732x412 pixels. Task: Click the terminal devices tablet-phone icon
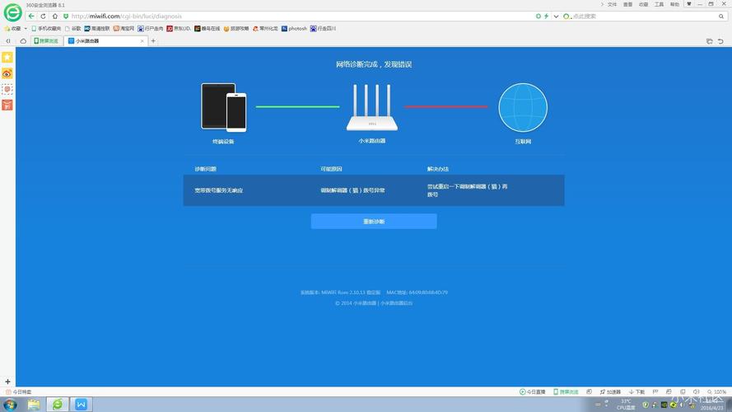(224, 107)
